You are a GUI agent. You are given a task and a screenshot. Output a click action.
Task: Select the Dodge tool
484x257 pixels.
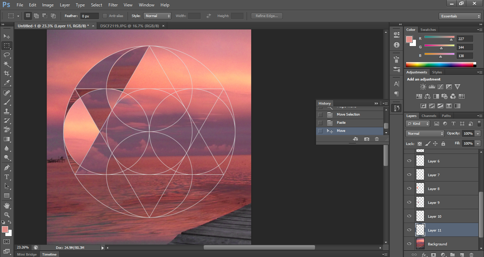(7, 157)
